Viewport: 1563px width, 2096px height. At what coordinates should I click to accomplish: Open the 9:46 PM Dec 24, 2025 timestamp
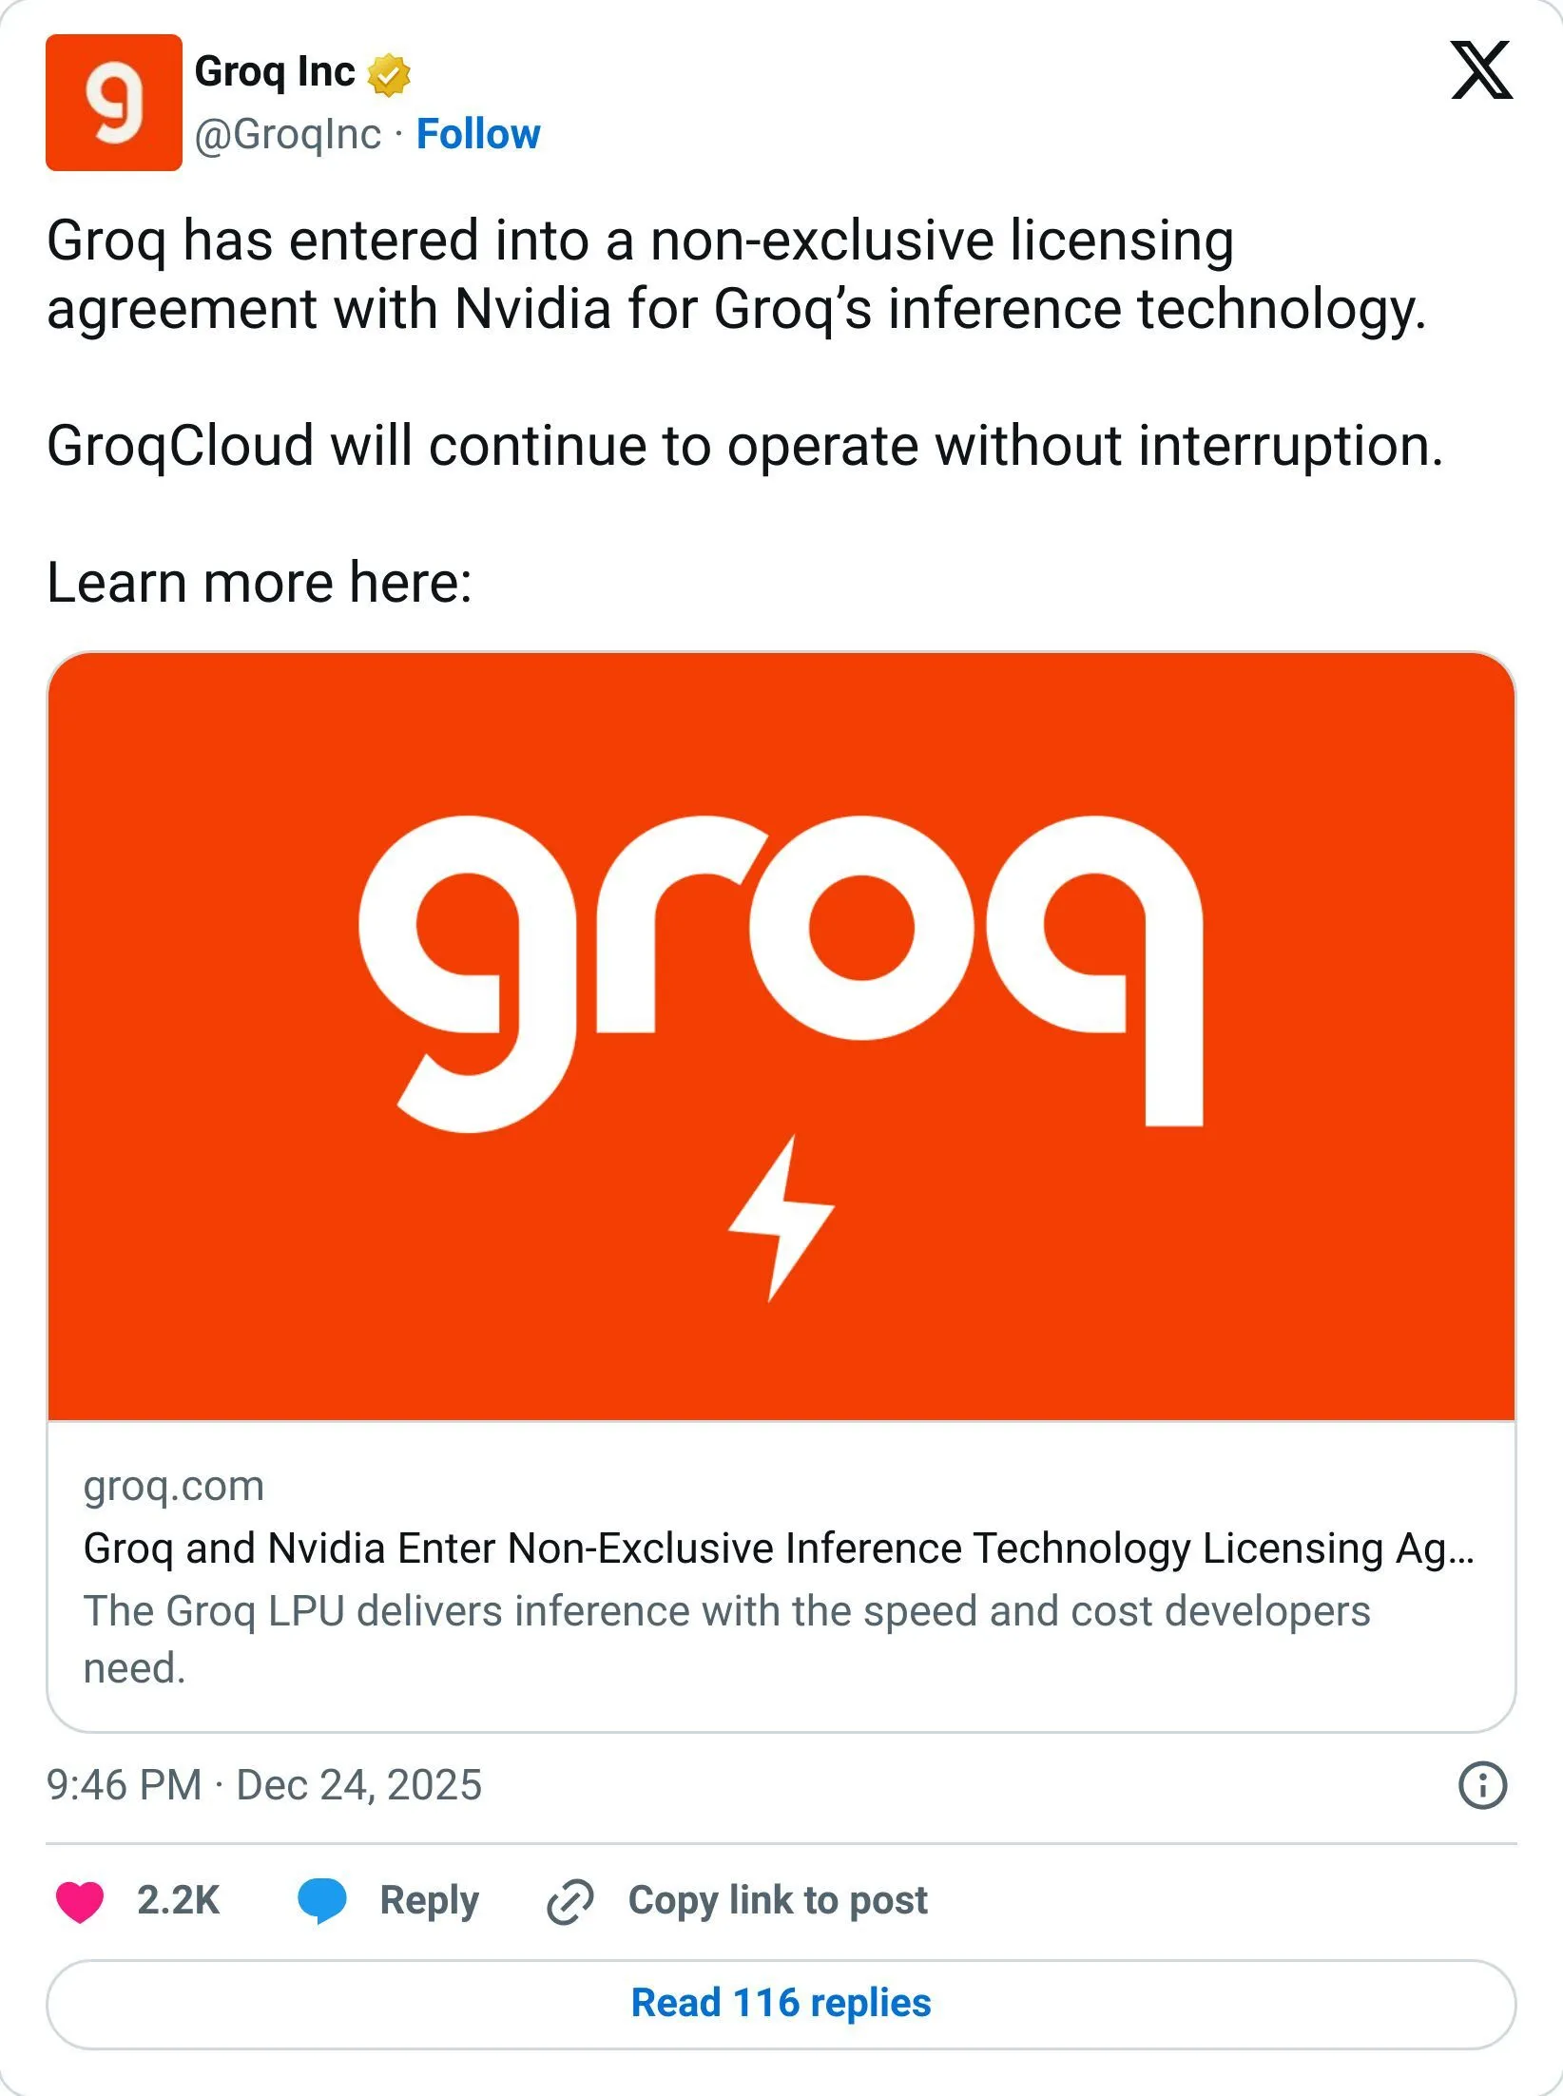tap(264, 1785)
